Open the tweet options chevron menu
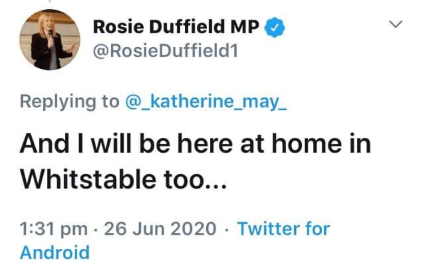The height and width of the screenshot is (265, 425). pos(396,25)
